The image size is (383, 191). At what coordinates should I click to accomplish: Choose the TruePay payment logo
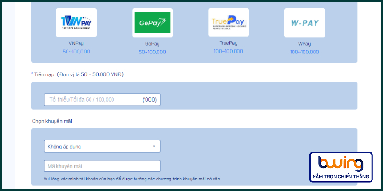(x=229, y=22)
